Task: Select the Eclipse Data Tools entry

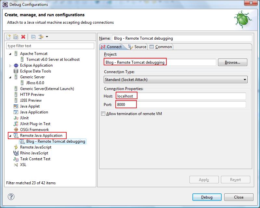Action: click(x=35, y=71)
